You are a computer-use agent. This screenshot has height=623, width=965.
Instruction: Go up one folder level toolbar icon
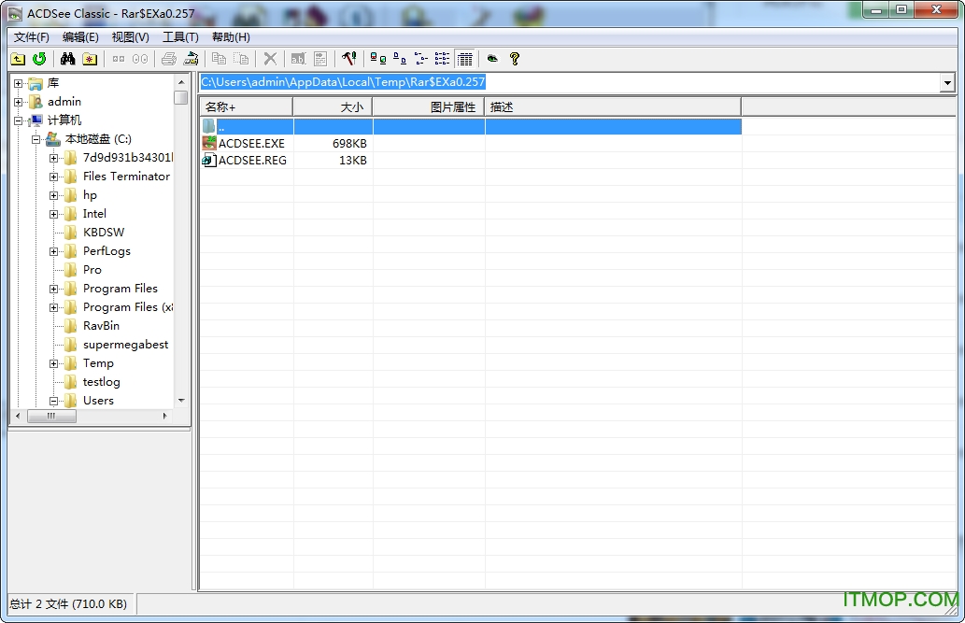(18, 59)
